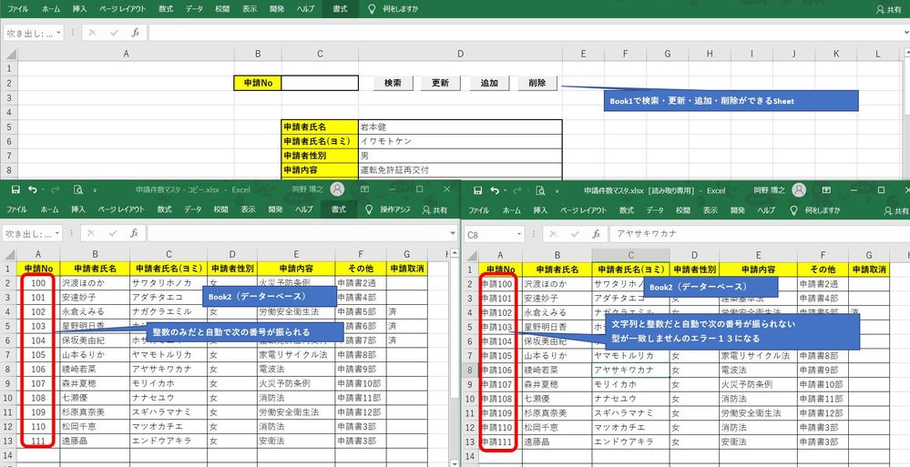Click the 削除 button on the sheet
Image resolution: width=910 pixels, height=467 pixels.
tap(537, 83)
